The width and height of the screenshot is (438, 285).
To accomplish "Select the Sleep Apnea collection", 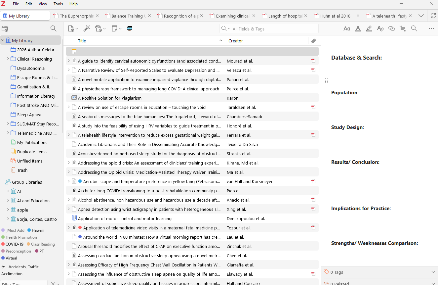I will tap(29, 115).
